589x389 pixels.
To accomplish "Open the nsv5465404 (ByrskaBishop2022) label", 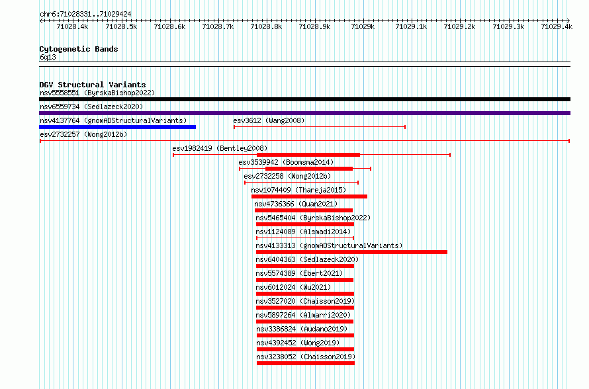I will 313,218.
